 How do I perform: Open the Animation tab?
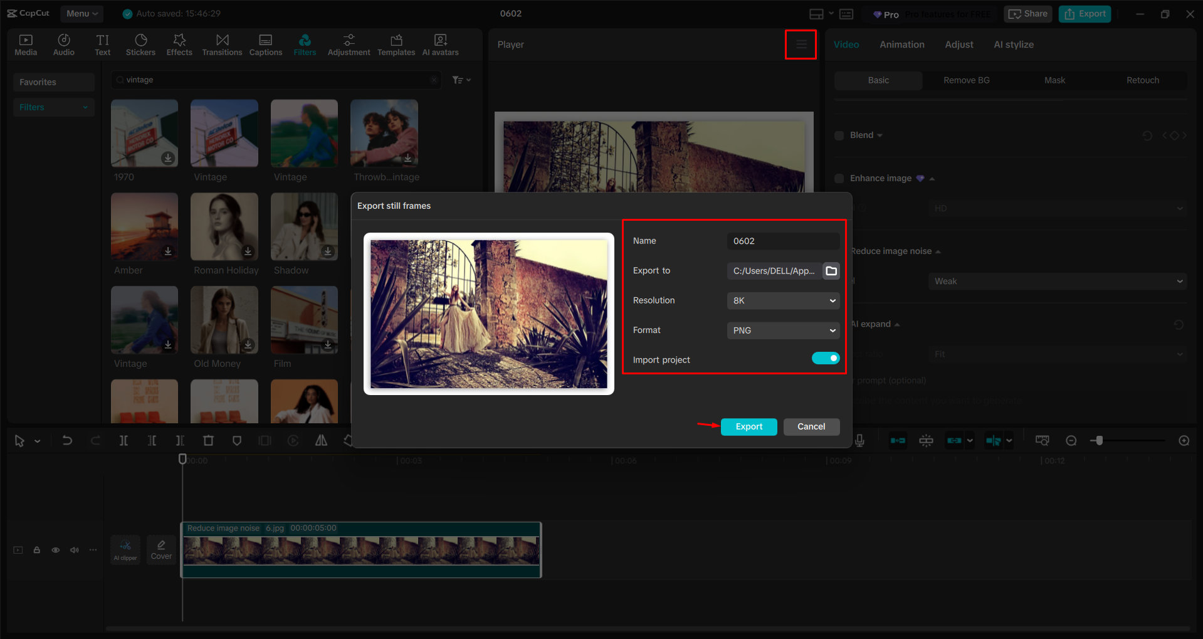(x=901, y=44)
